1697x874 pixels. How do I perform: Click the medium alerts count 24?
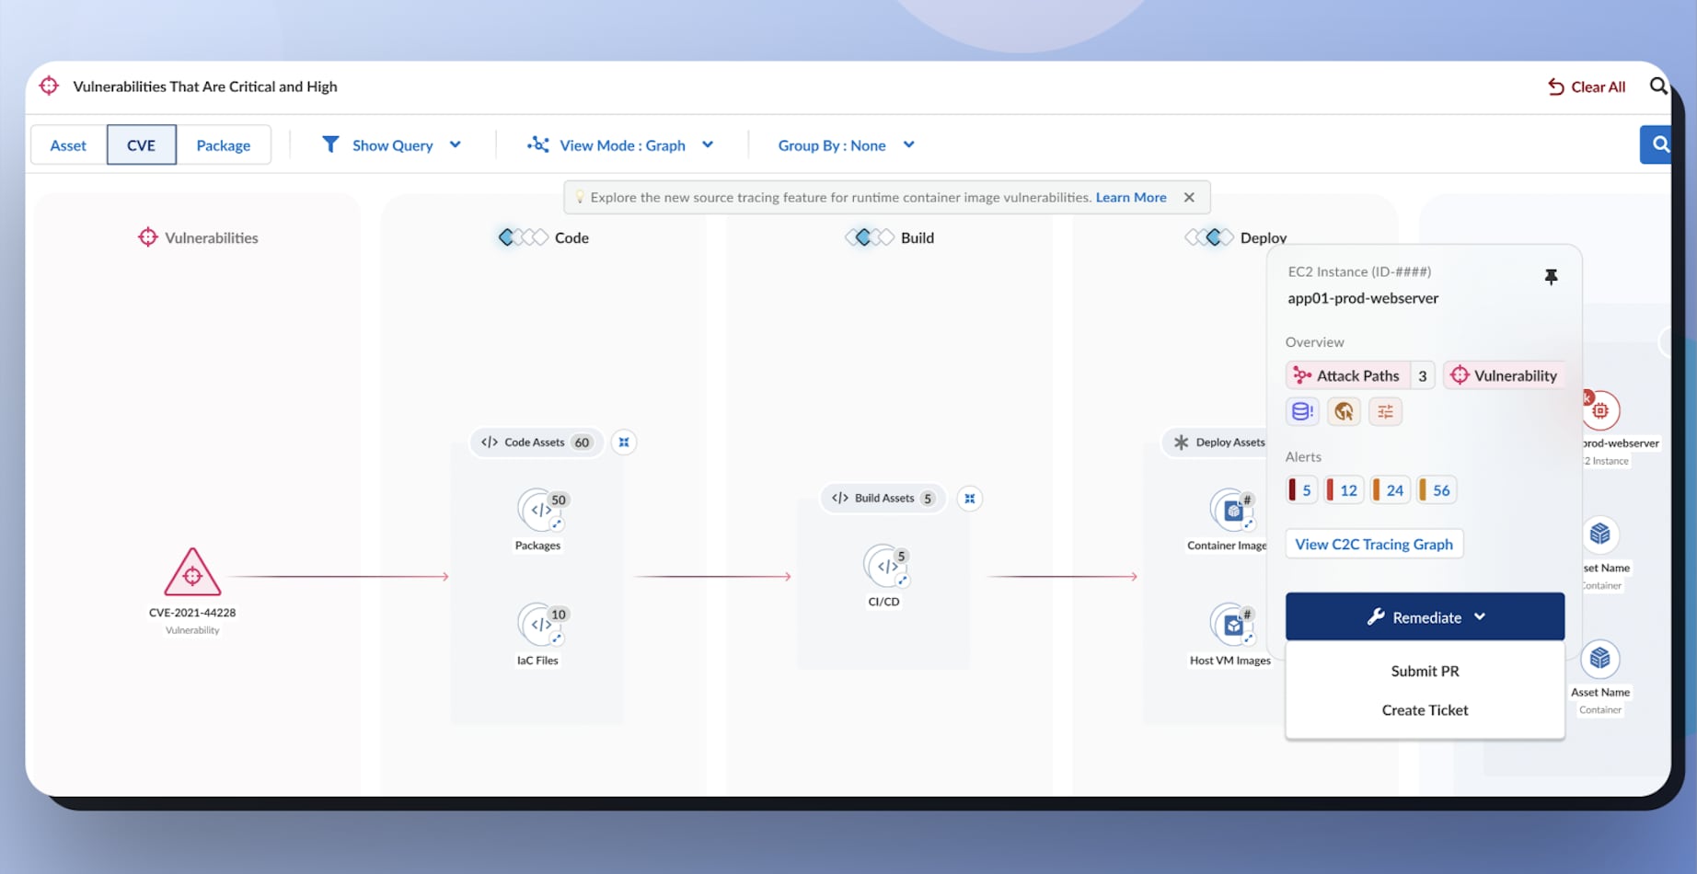point(1390,489)
